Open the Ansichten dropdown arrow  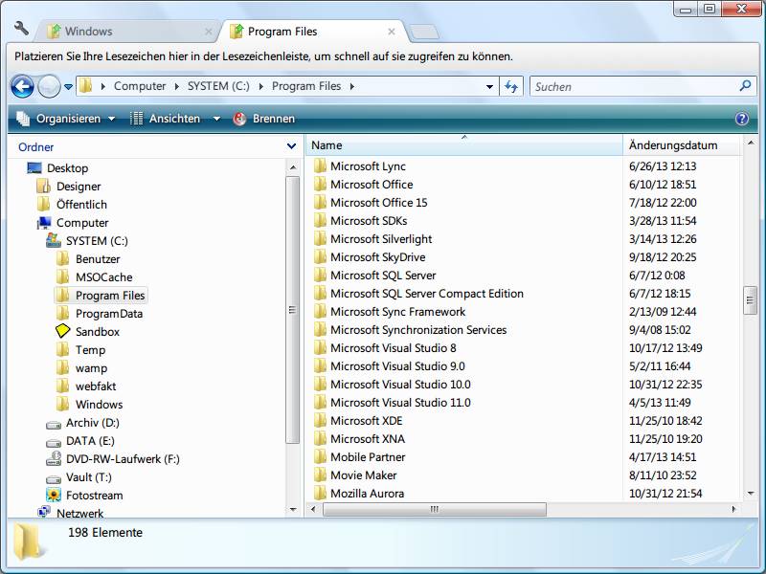216,119
